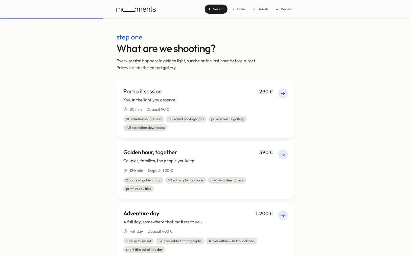Click 'A full day, somewhere that matters to you.'
411x257 pixels.
tap(163, 222)
